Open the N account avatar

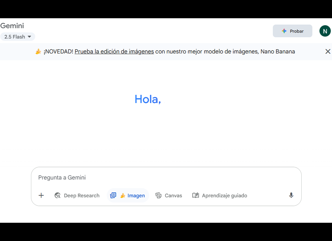click(325, 31)
